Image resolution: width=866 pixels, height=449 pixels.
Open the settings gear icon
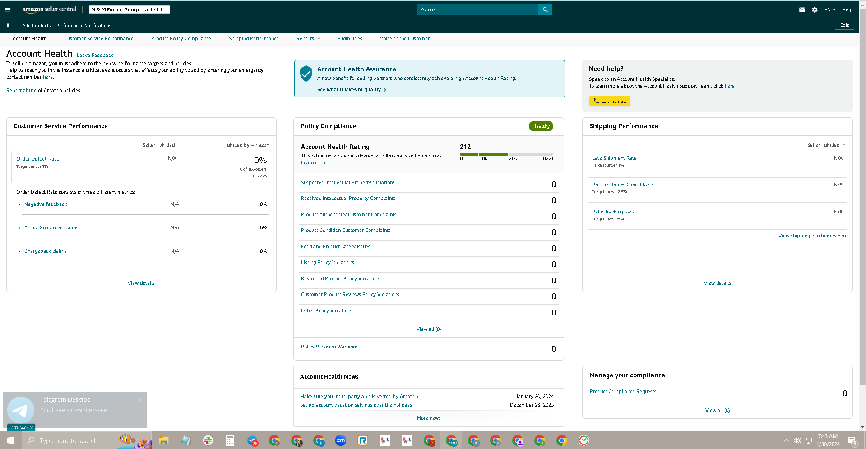tap(815, 9)
